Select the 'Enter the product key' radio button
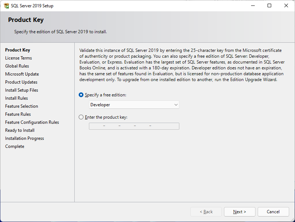 81,117
